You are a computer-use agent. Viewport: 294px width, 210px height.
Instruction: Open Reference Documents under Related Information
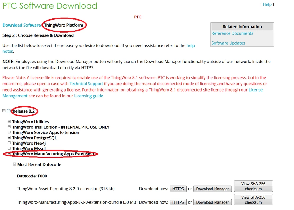[x=232, y=33]
